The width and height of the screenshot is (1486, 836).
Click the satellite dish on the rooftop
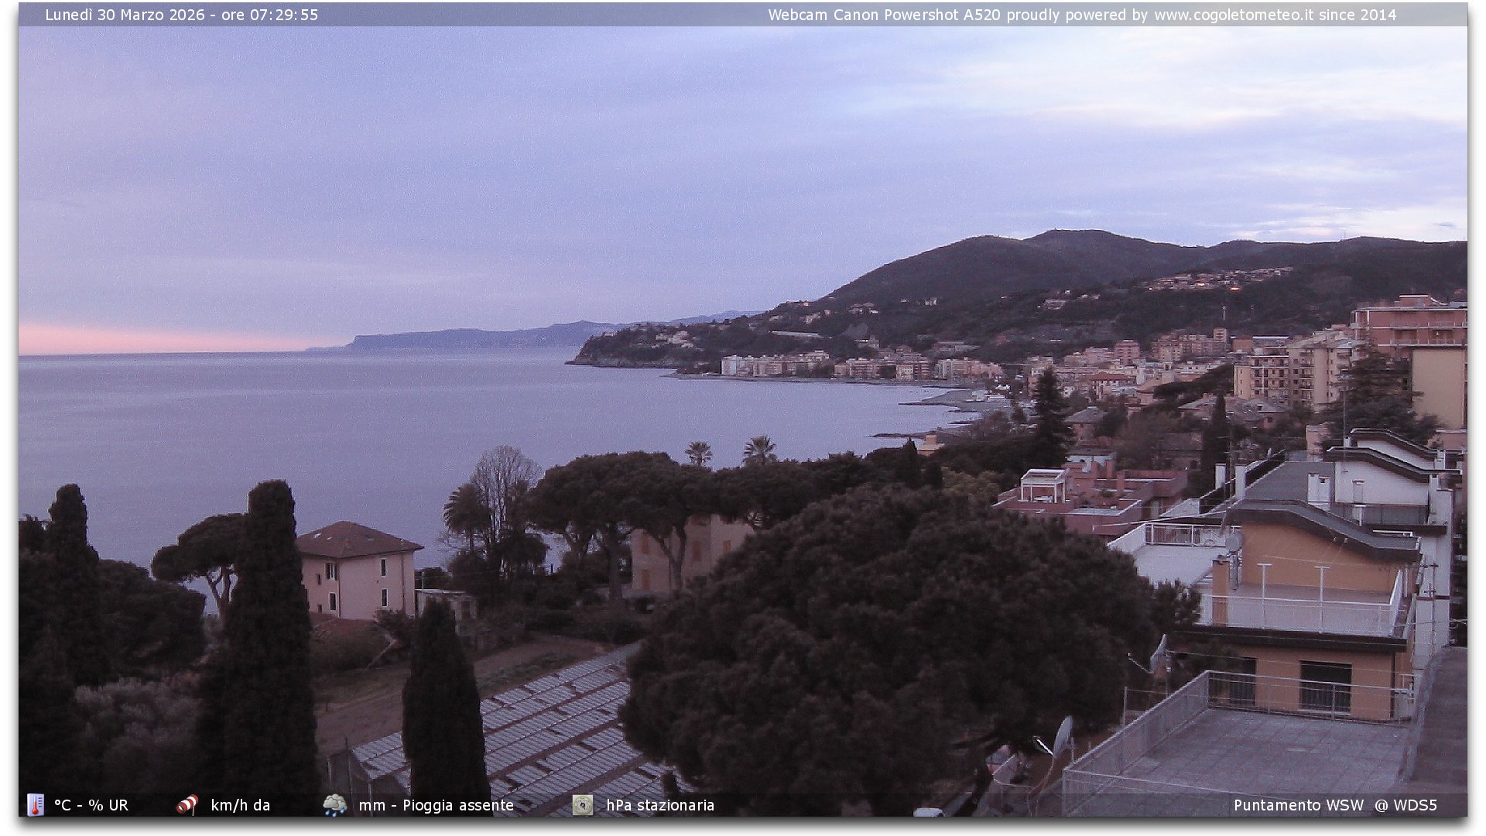(1063, 735)
